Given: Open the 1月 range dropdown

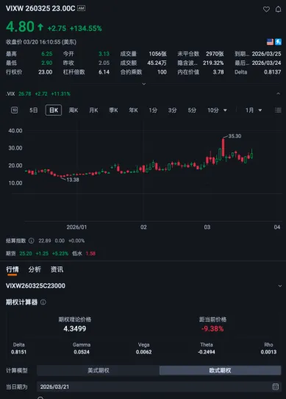Looking at the screenshot, I should tap(254, 110).
